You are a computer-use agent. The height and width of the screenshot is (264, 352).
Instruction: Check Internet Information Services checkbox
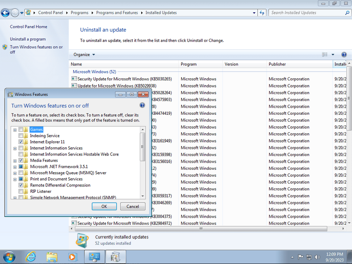click(21, 148)
